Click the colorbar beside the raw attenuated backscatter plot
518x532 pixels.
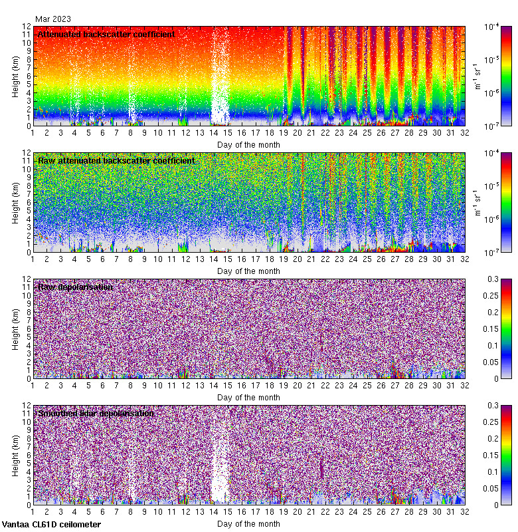[x=506, y=202]
